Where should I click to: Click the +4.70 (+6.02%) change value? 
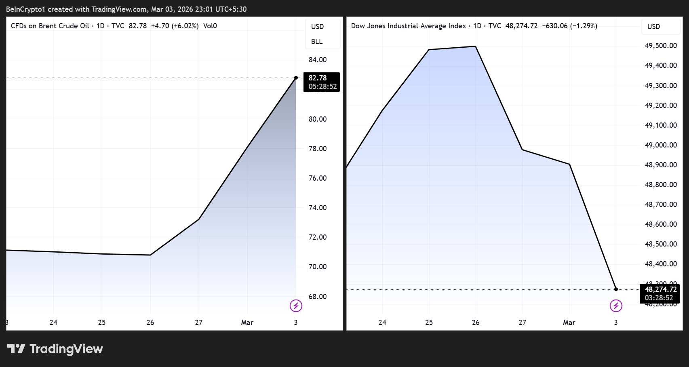tap(175, 25)
